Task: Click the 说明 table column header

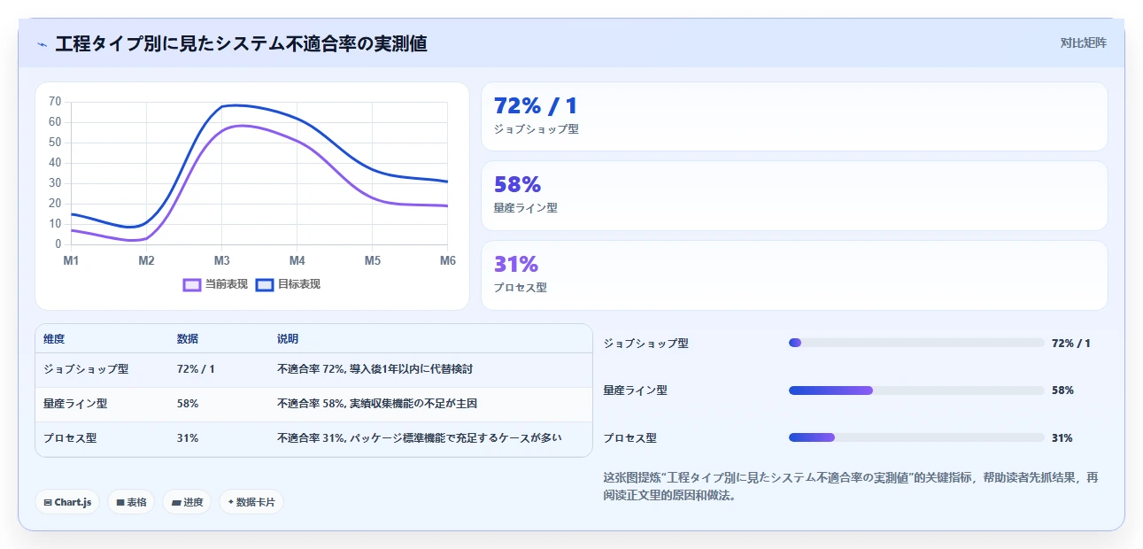Action: point(288,339)
